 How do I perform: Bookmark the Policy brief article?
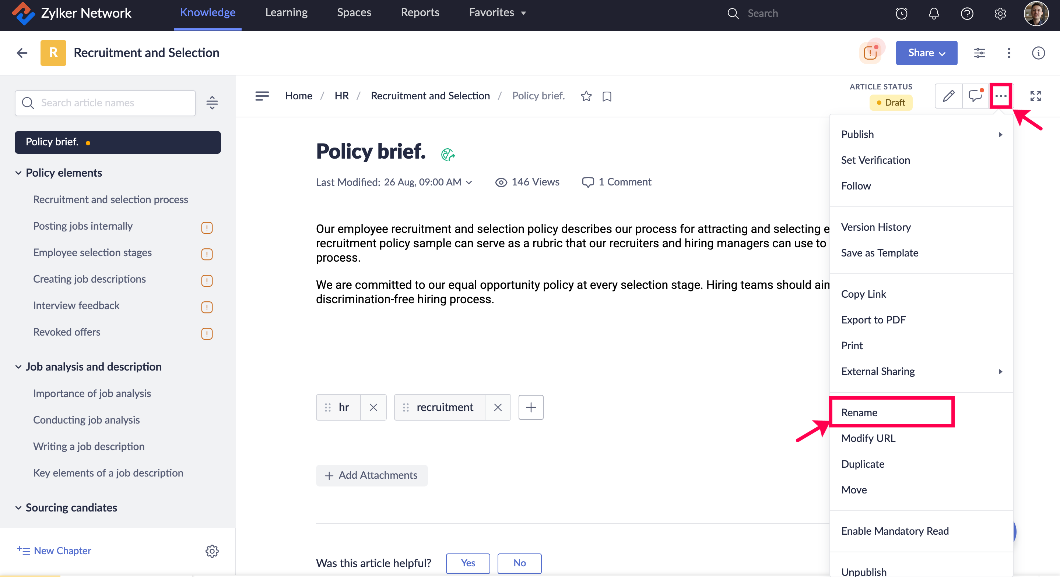pyautogui.click(x=607, y=96)
